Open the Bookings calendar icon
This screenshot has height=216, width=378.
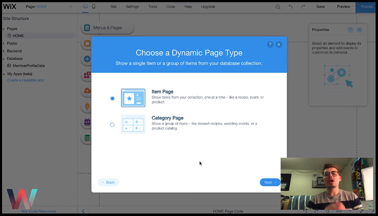(x=87, y=122)
